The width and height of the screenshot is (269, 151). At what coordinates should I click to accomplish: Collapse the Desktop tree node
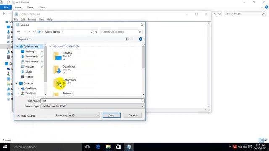17,83
